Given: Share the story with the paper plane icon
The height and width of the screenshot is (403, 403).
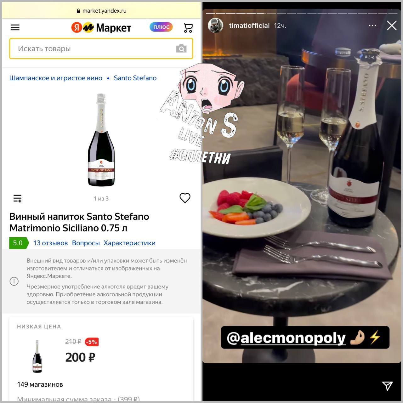Looking at the screenshot, I should coord(388,386).
